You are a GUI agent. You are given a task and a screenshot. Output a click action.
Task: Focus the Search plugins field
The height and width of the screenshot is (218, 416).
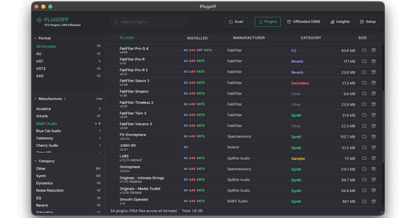(149, 22)
